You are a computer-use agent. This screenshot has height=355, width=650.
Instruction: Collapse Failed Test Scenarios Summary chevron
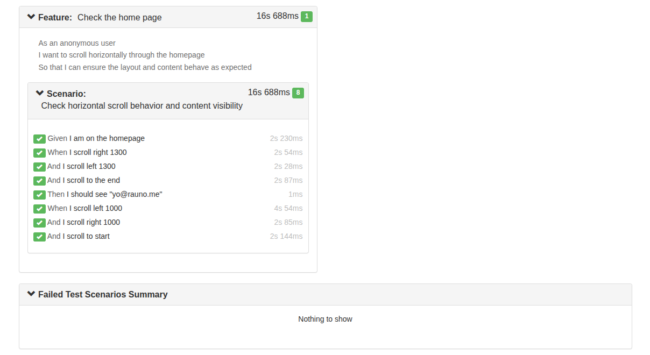[x=31, y=294]
